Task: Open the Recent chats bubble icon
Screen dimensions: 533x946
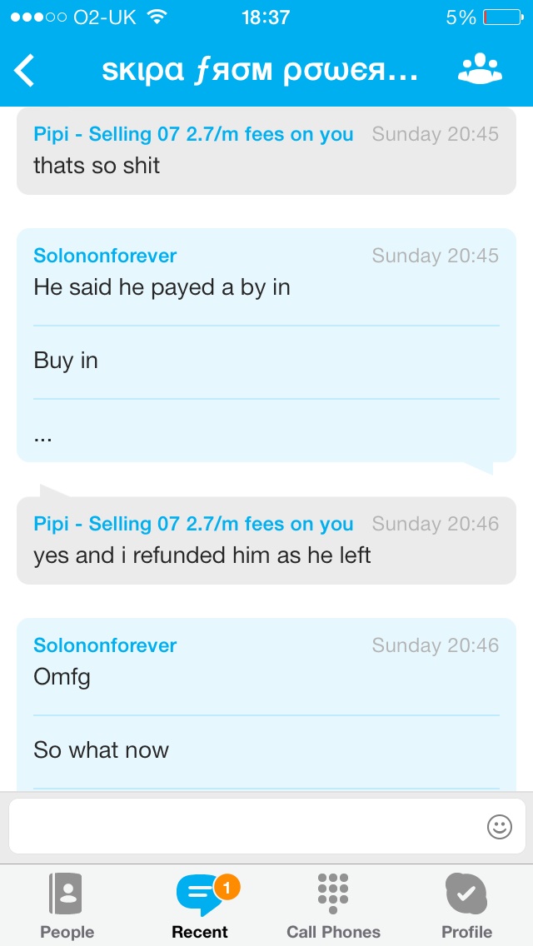Action: pos(199,895)
